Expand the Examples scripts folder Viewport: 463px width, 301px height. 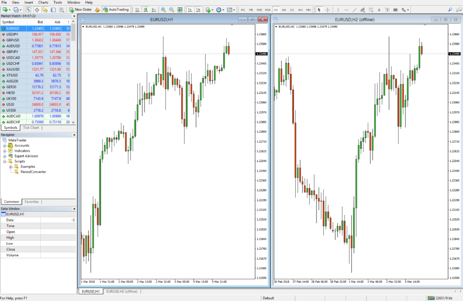11,167
